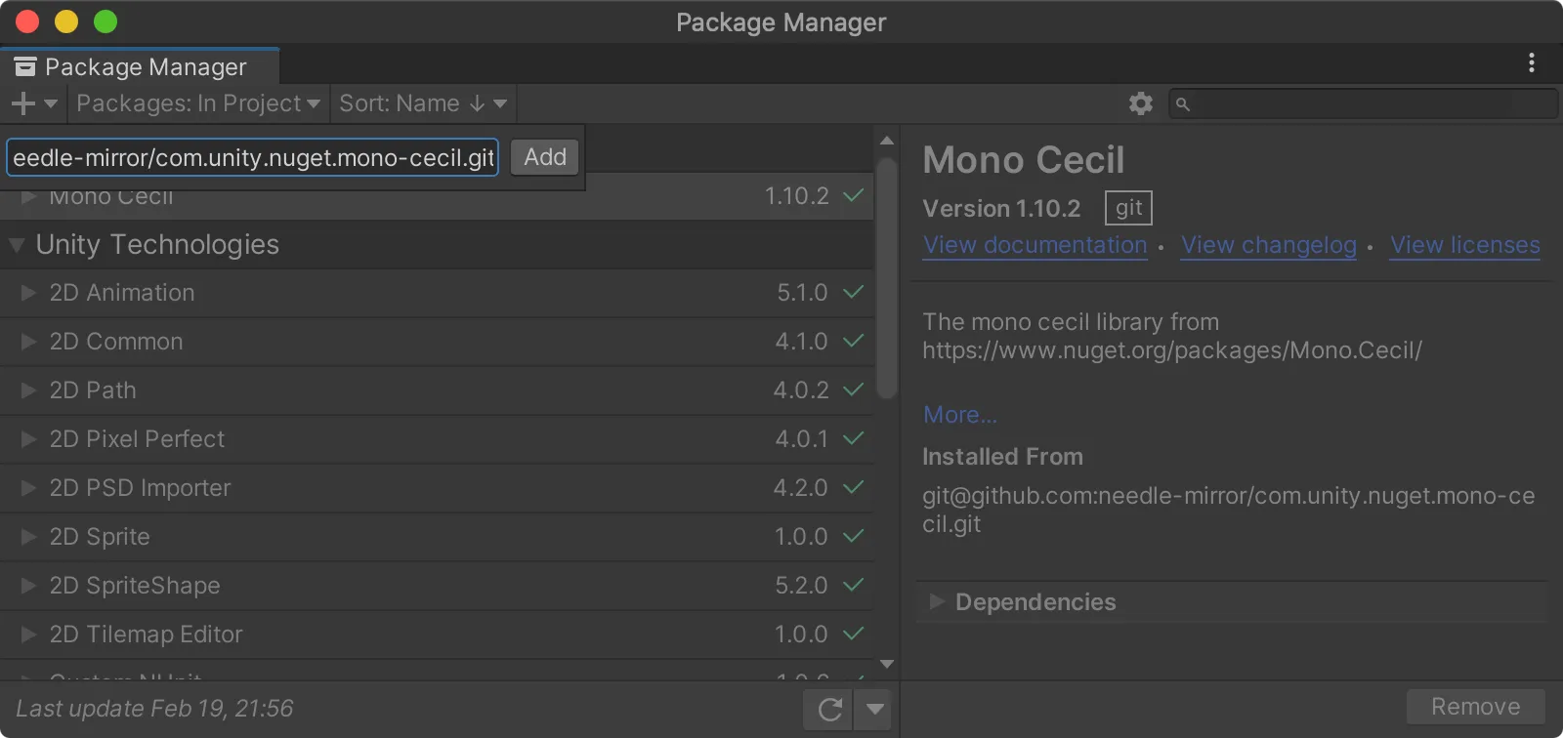1563x738 pixels.
Task: Open the advanced settings gear menu
Action: [1140, 103]
